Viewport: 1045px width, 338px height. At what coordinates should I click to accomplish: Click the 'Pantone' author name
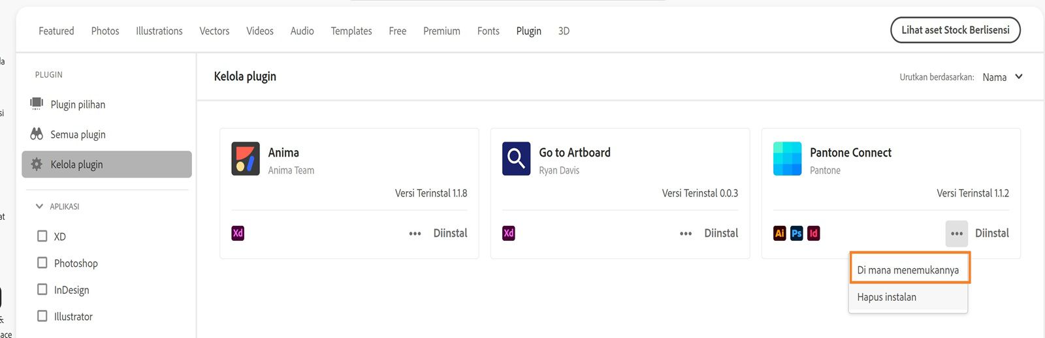825,170
